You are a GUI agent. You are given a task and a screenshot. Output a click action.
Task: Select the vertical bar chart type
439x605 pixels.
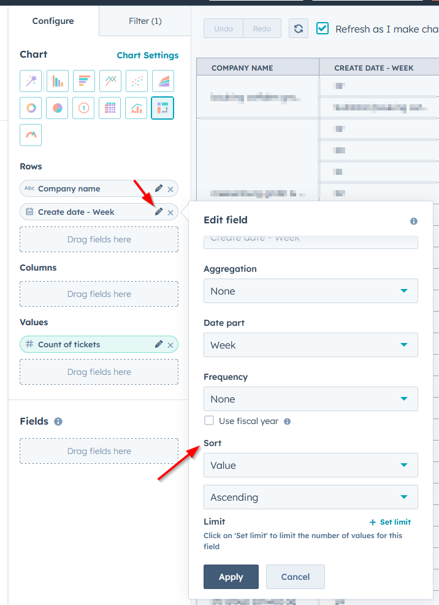pos(57,80)
